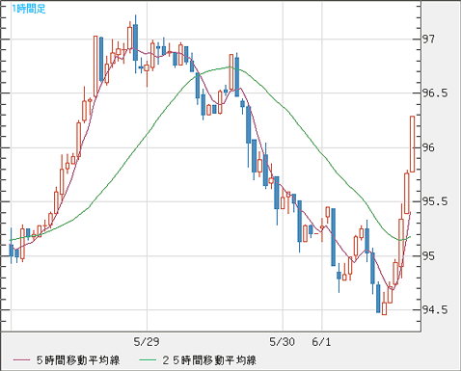Click the lowest red candle near 94.5

tap(384, 308)
